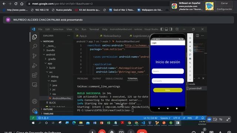Expand the java folder
The height and width of the screenshot is (133, 237).
[x=54, y=85]
